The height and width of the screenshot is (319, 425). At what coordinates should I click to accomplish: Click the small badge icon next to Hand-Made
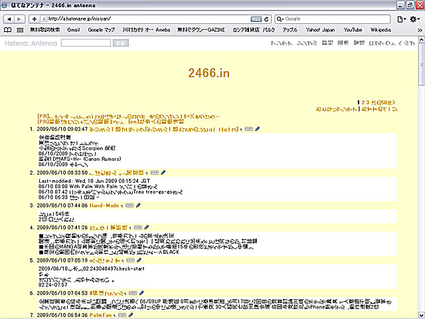(129, 206)
